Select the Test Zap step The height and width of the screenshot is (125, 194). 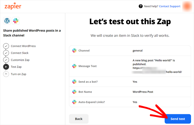tap(16, 67)
